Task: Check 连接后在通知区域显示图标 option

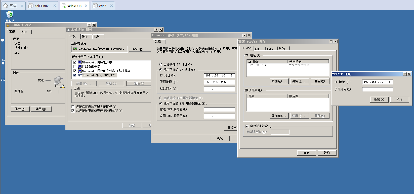Action: click(73, 107)
